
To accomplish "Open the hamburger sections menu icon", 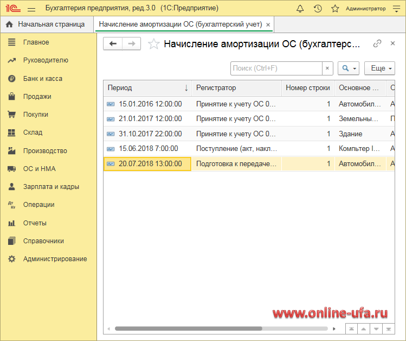I will click(32, 8).
